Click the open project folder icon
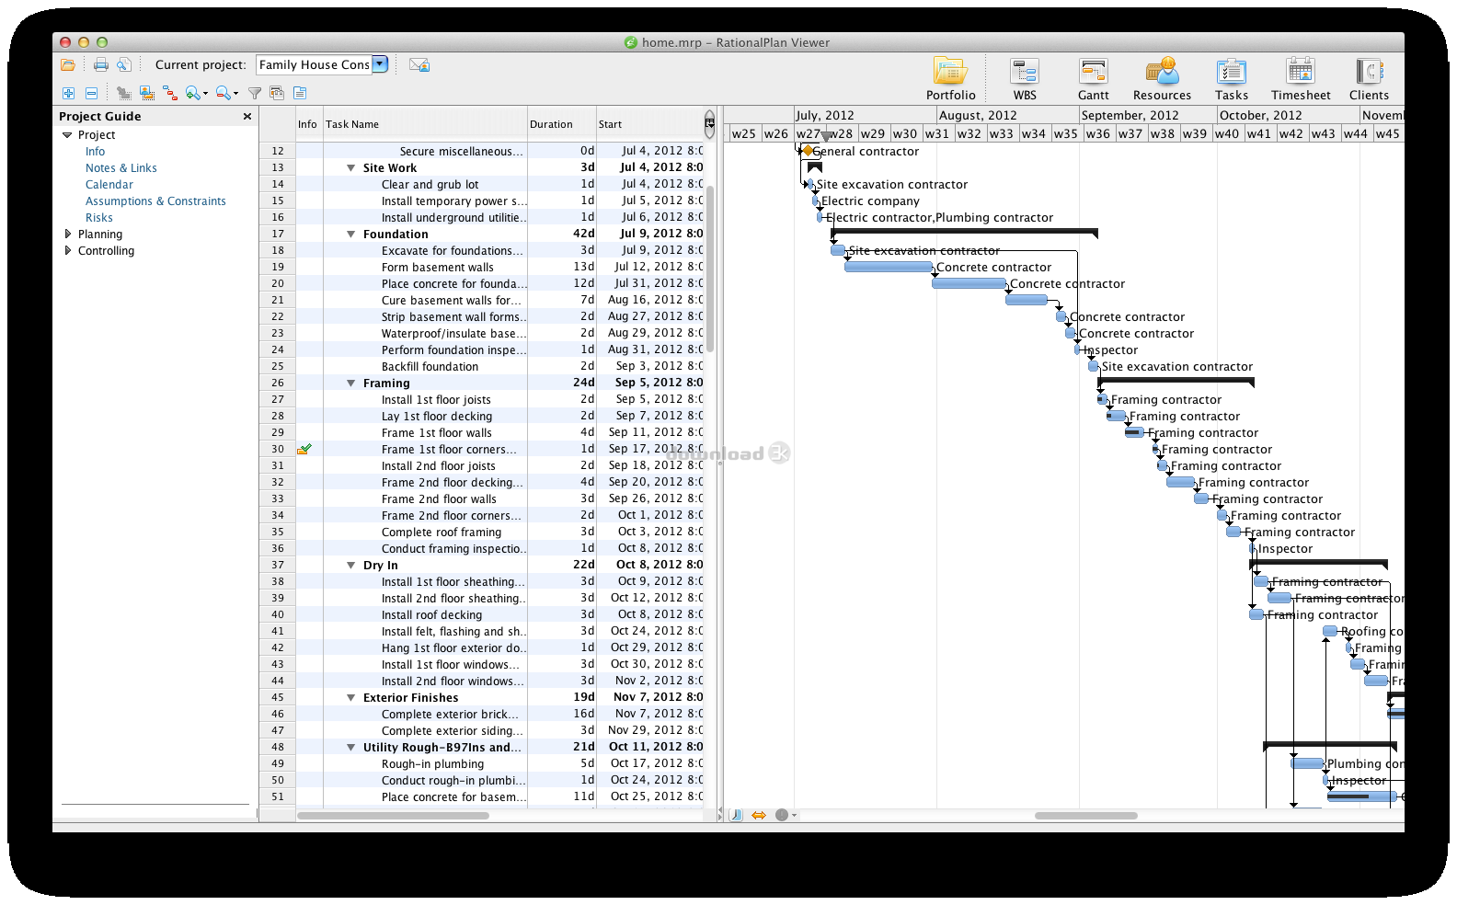This screenshot has height=905, width=1457. pyautogui.click(x=67, y=65)
